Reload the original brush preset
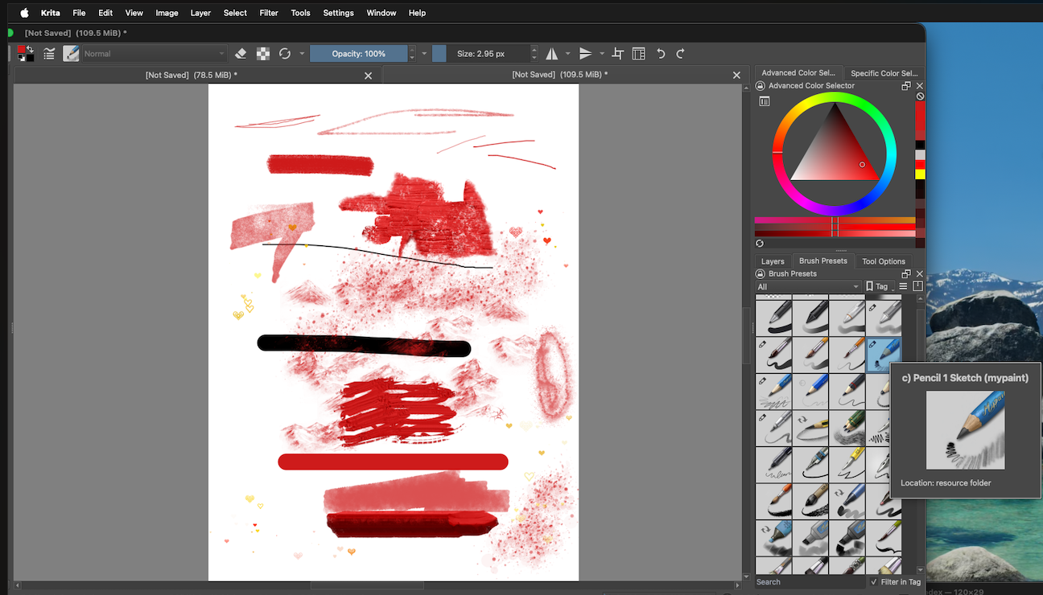Viewport: 1043px width, 595px height. (x=285, y=54)
